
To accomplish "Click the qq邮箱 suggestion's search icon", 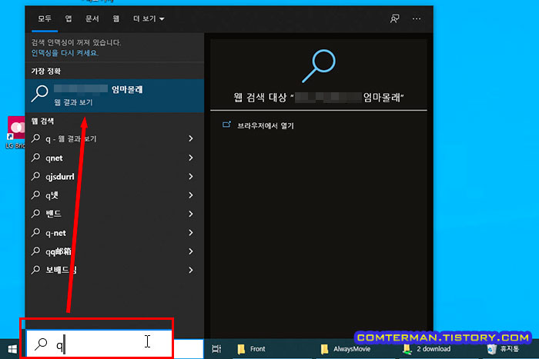I will click(x=35, y=251).
